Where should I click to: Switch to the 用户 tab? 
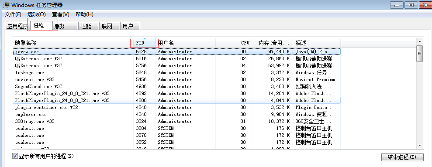click(x=130, y=26)
